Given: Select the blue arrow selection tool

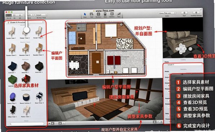Looking at the screenshot, I should coord(85,14).
